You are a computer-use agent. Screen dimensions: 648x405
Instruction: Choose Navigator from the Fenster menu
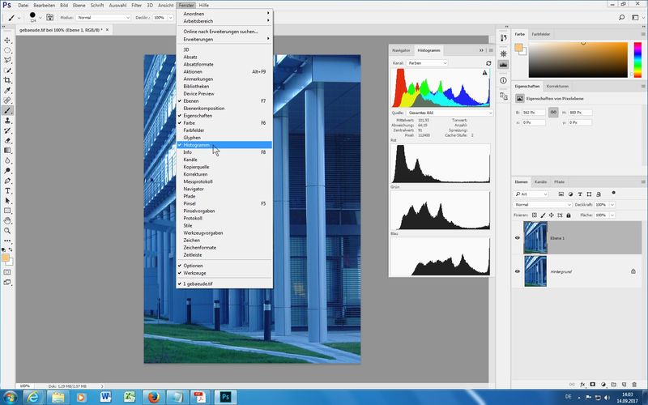[194, 189]
